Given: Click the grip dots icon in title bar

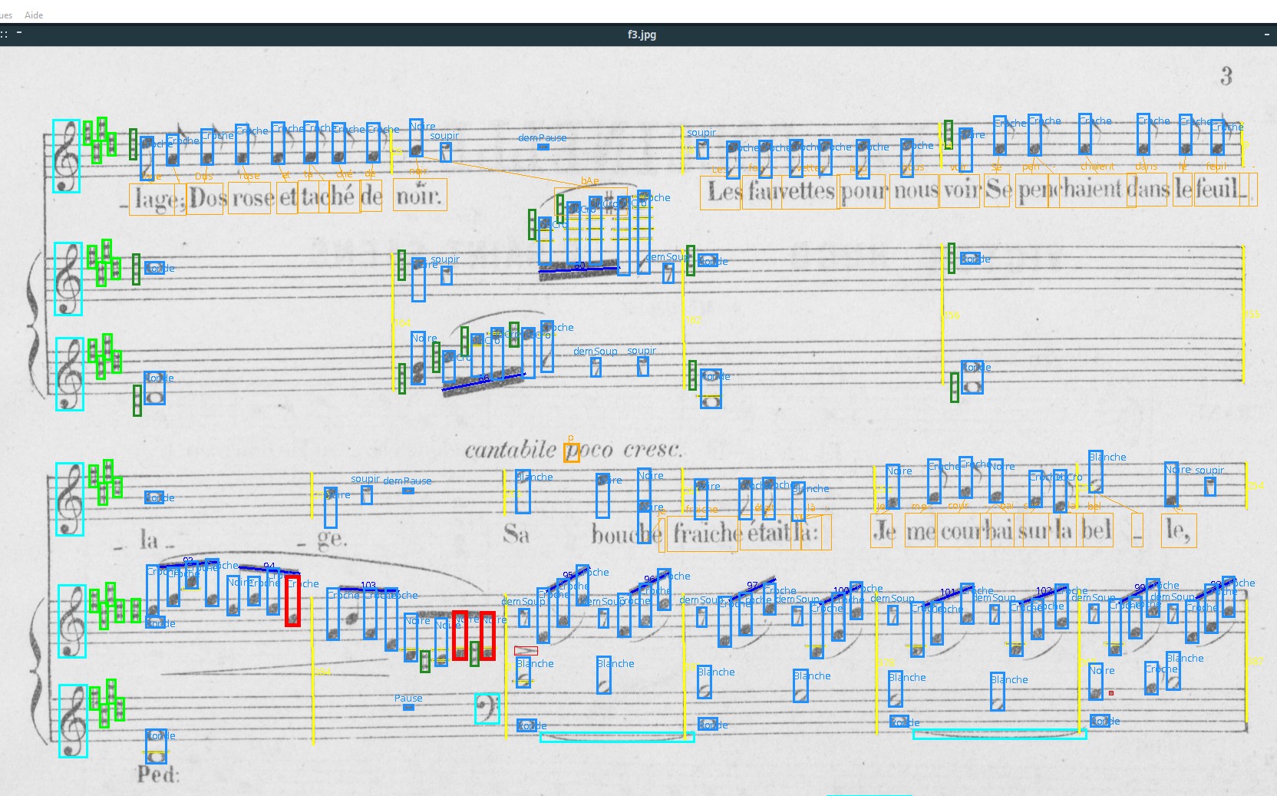Looking at the screenshot, I should click(5, 34).
